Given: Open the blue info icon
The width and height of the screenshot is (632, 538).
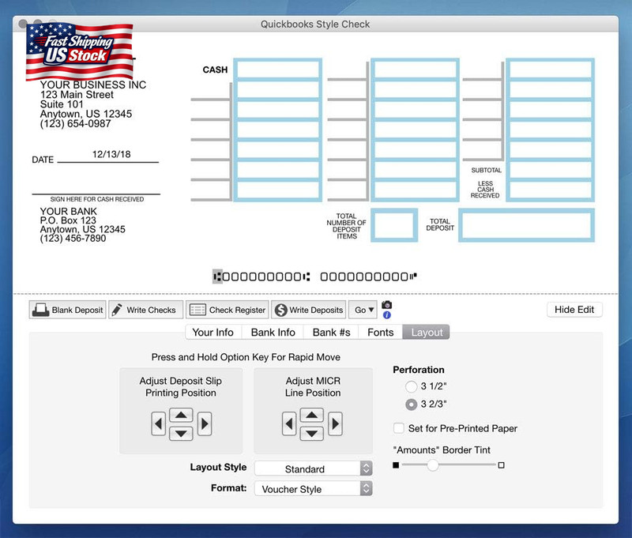Looking at the screenshot, I should tap(386, 314).
